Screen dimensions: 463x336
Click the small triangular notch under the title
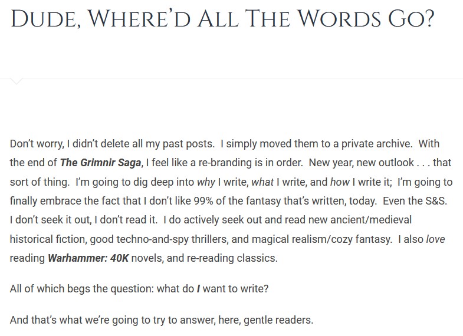17,81
